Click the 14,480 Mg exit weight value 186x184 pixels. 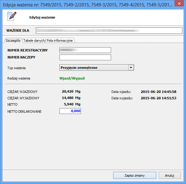click(71, 98)
